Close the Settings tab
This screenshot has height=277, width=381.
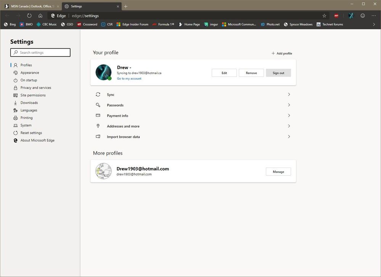pyautogui.click(x=118, y=6)
